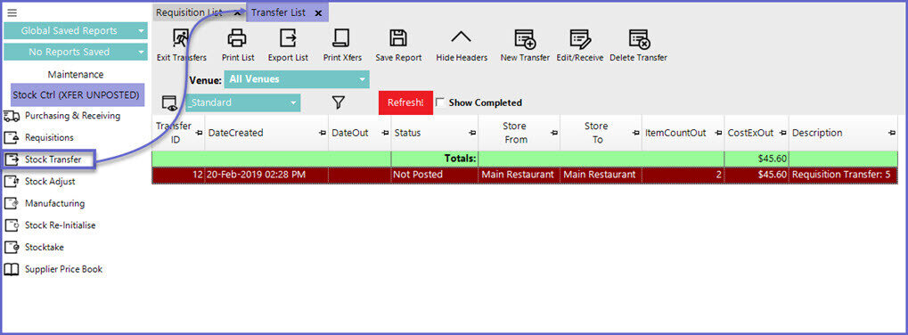
Task: Open the Requisitions text link
Action: [x=49, y=138]
